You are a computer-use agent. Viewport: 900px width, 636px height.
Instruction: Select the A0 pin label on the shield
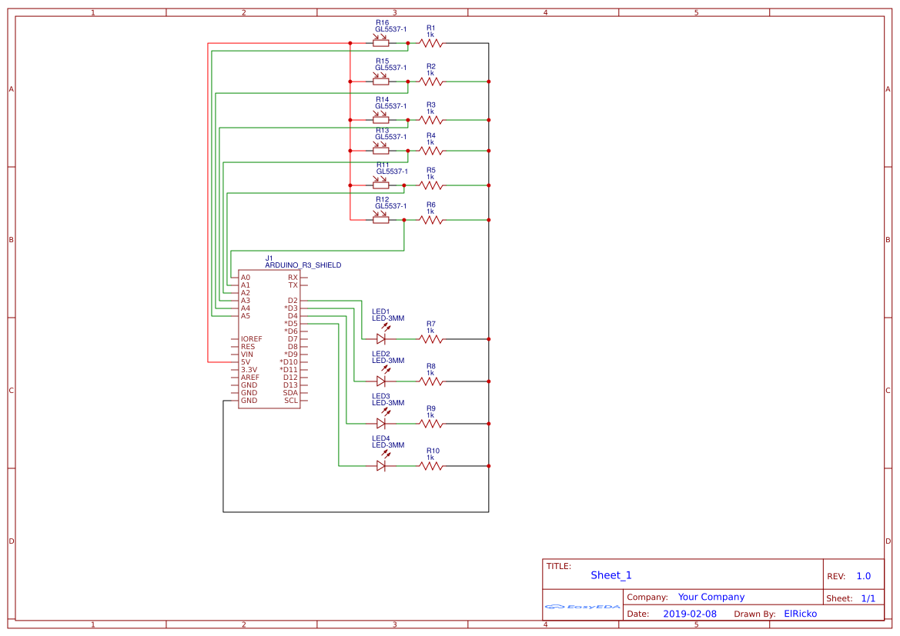[x=245, y=276]
